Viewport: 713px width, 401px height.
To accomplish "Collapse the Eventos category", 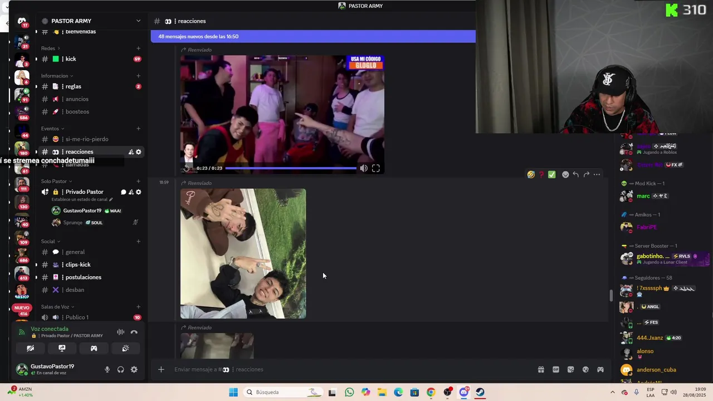I will click(52, 129).
